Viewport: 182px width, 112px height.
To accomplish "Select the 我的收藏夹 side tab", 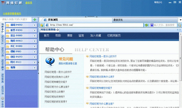I will coord(2,65).
